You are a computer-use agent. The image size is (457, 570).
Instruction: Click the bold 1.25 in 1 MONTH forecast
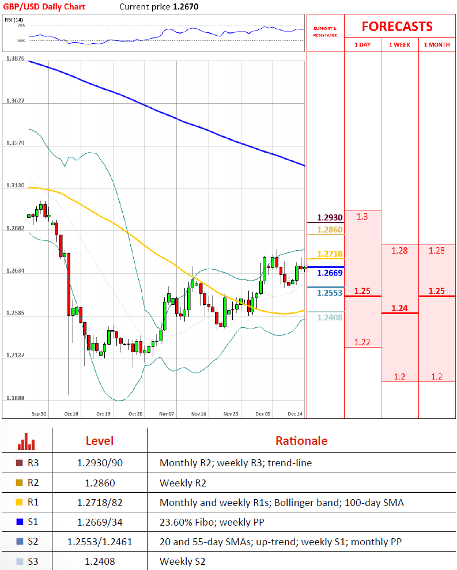[437, 291]
